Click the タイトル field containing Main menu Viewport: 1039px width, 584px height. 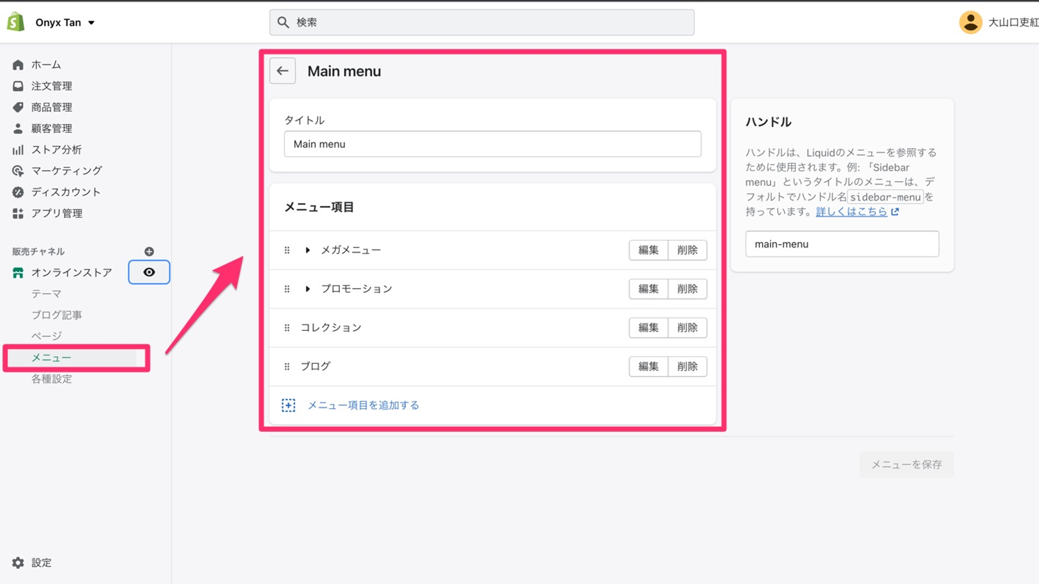(492, 144)
